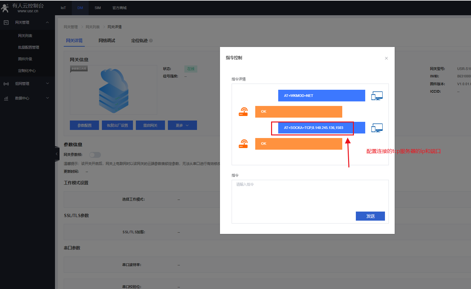
Task: Click the 参数配置 button
Action: 84,125
